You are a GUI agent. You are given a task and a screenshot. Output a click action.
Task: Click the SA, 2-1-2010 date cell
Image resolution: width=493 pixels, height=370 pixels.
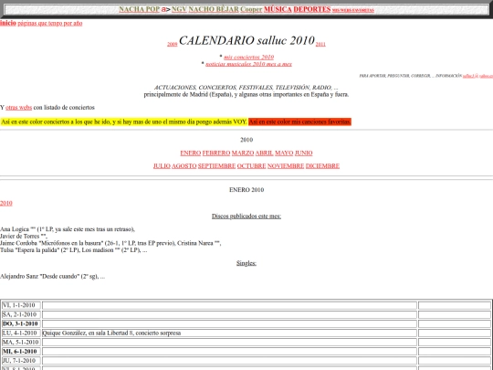[21, 314]
